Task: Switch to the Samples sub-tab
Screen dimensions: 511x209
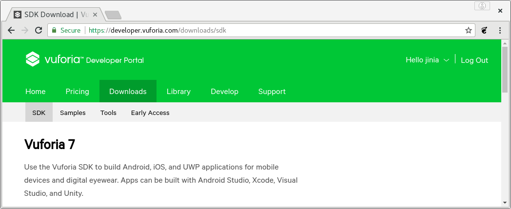Action: point(73,113)
